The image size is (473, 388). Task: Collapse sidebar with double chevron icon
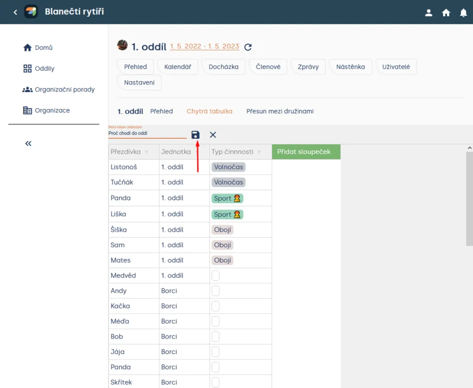[x=28, y=143]
